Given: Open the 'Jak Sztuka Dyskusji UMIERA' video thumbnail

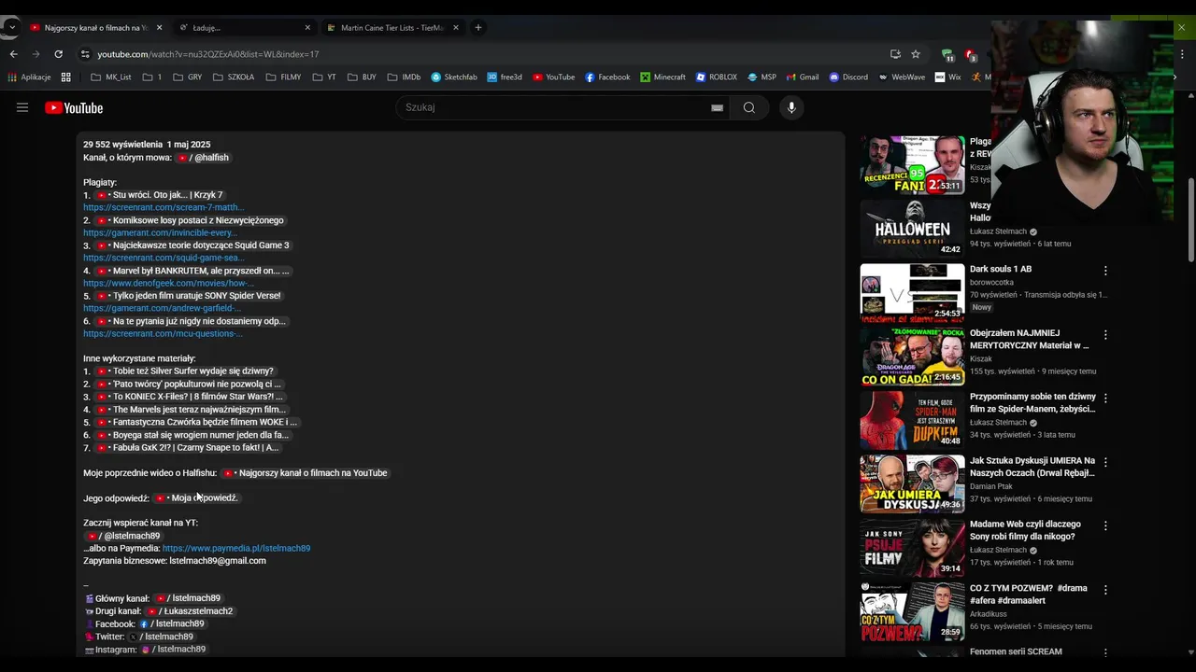Looking at the screenshot, I should click(x=912, y=483).
